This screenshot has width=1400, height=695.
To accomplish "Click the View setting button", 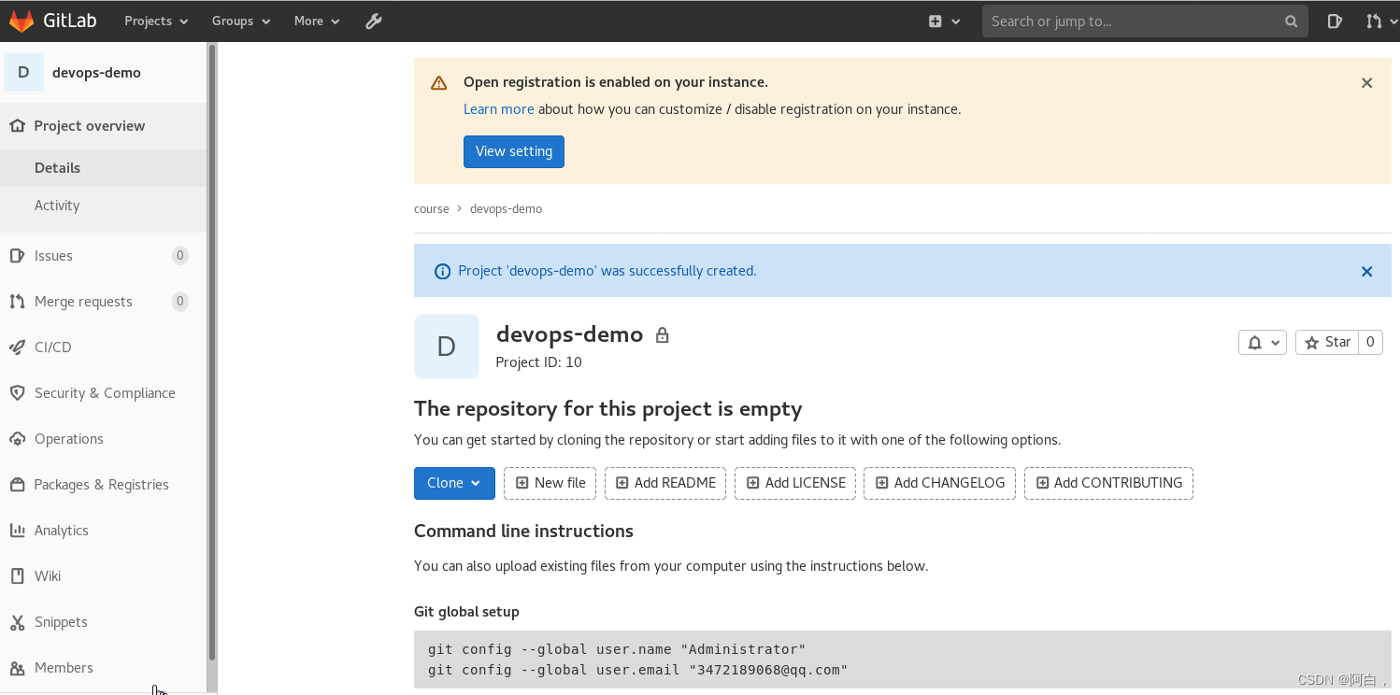I will pyautogui.click(x=514, y=151).
